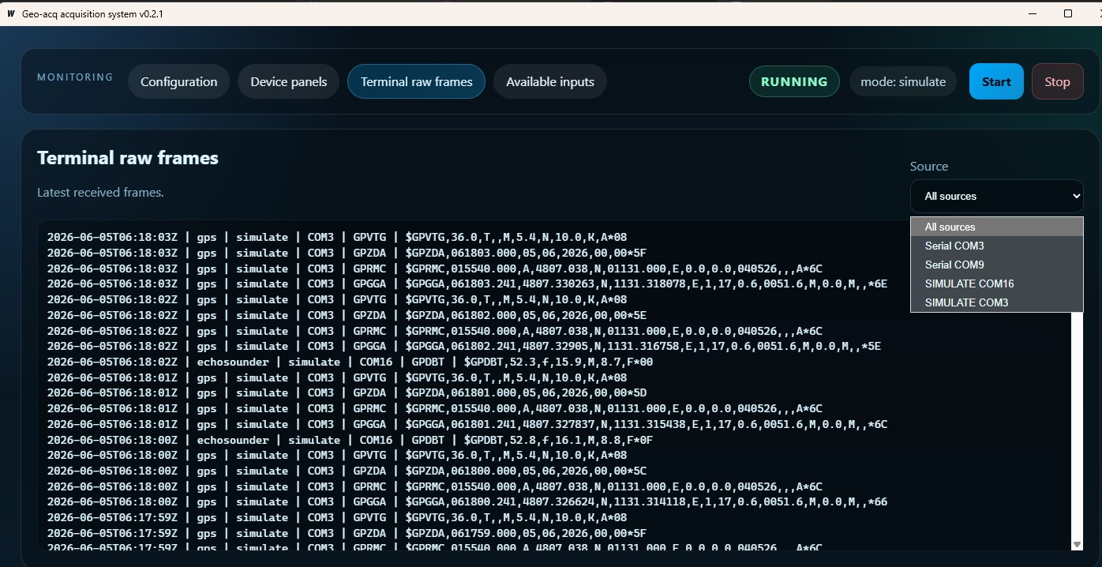Maximize the Geo-acq window
Image resolution: width=1102 pixels, height=567 pixels.
(1068, 13)
